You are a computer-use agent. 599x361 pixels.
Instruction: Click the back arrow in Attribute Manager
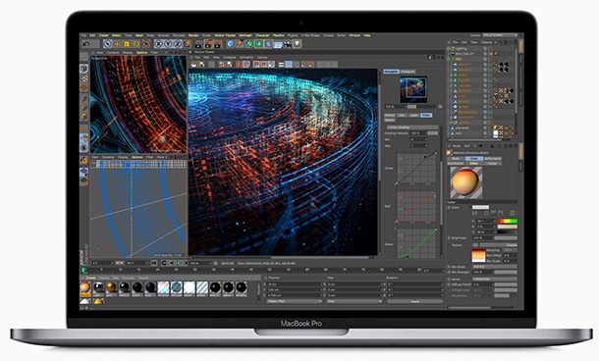(x=480, y=146)
